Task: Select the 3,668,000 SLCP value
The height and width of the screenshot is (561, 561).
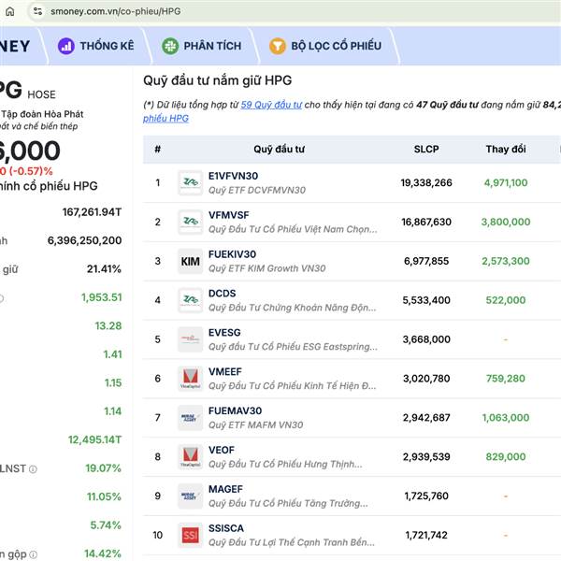Action: tap(426, 339)
